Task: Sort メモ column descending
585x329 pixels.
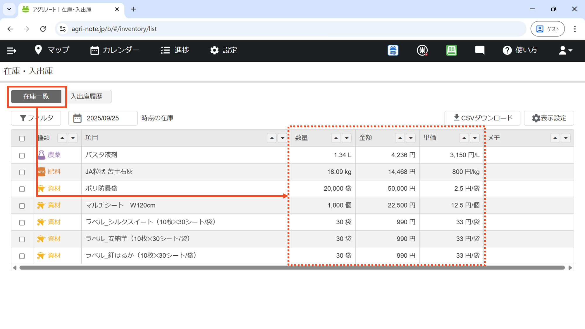Action: pyautogui.click(x=566, y=138)
